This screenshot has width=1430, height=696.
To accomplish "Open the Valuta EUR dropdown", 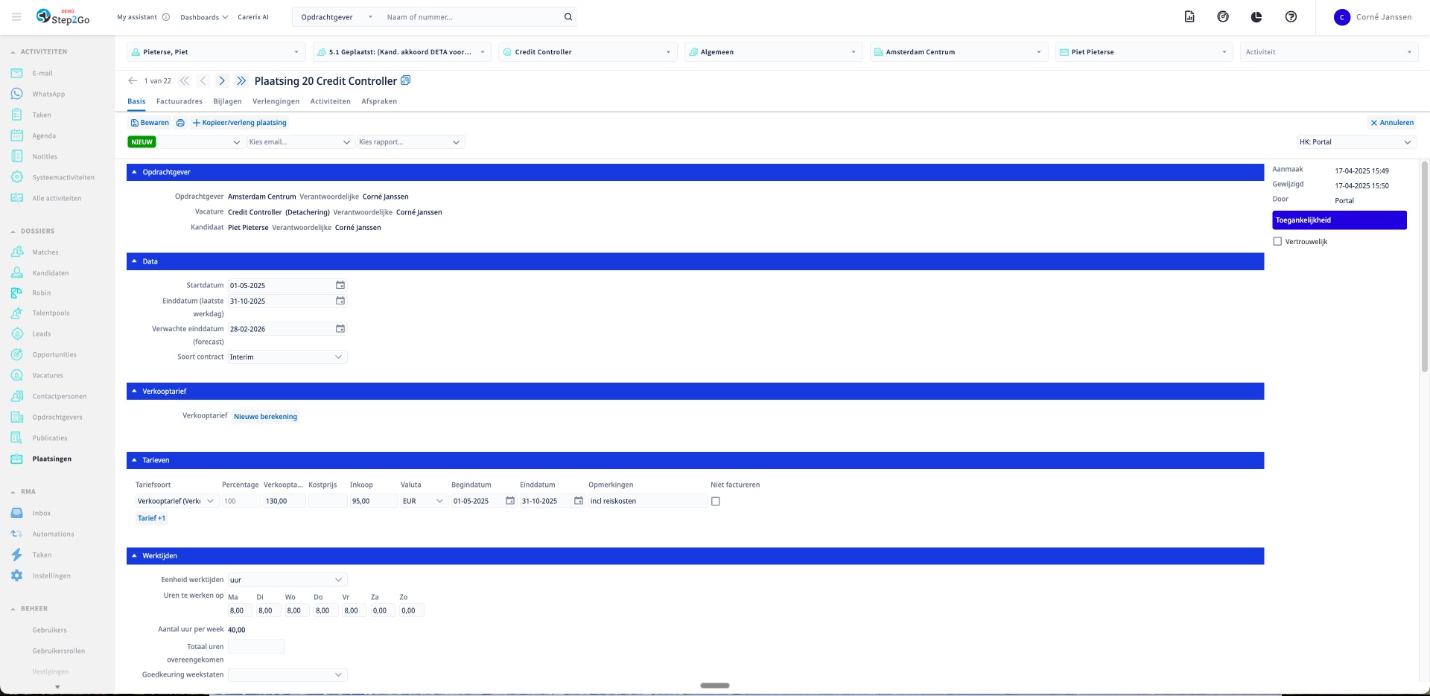I will pos(423,502).
